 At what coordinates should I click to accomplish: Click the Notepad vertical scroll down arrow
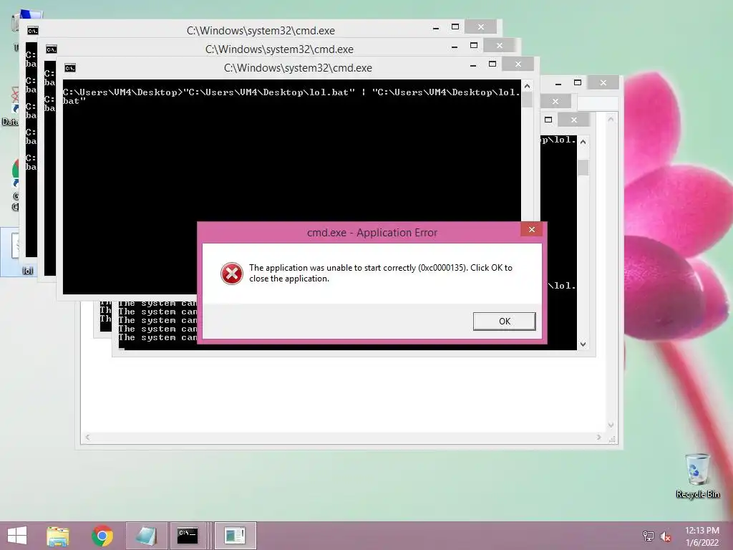[611, 425]
